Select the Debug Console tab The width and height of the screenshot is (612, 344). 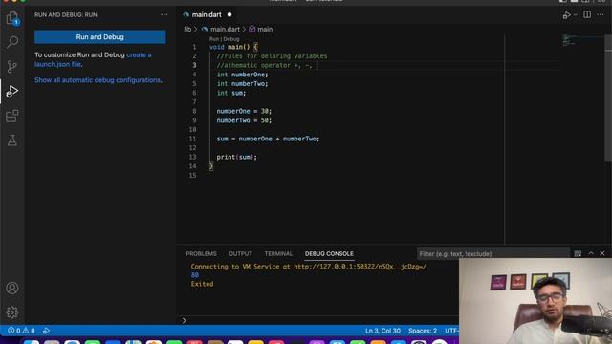(329, 254)
